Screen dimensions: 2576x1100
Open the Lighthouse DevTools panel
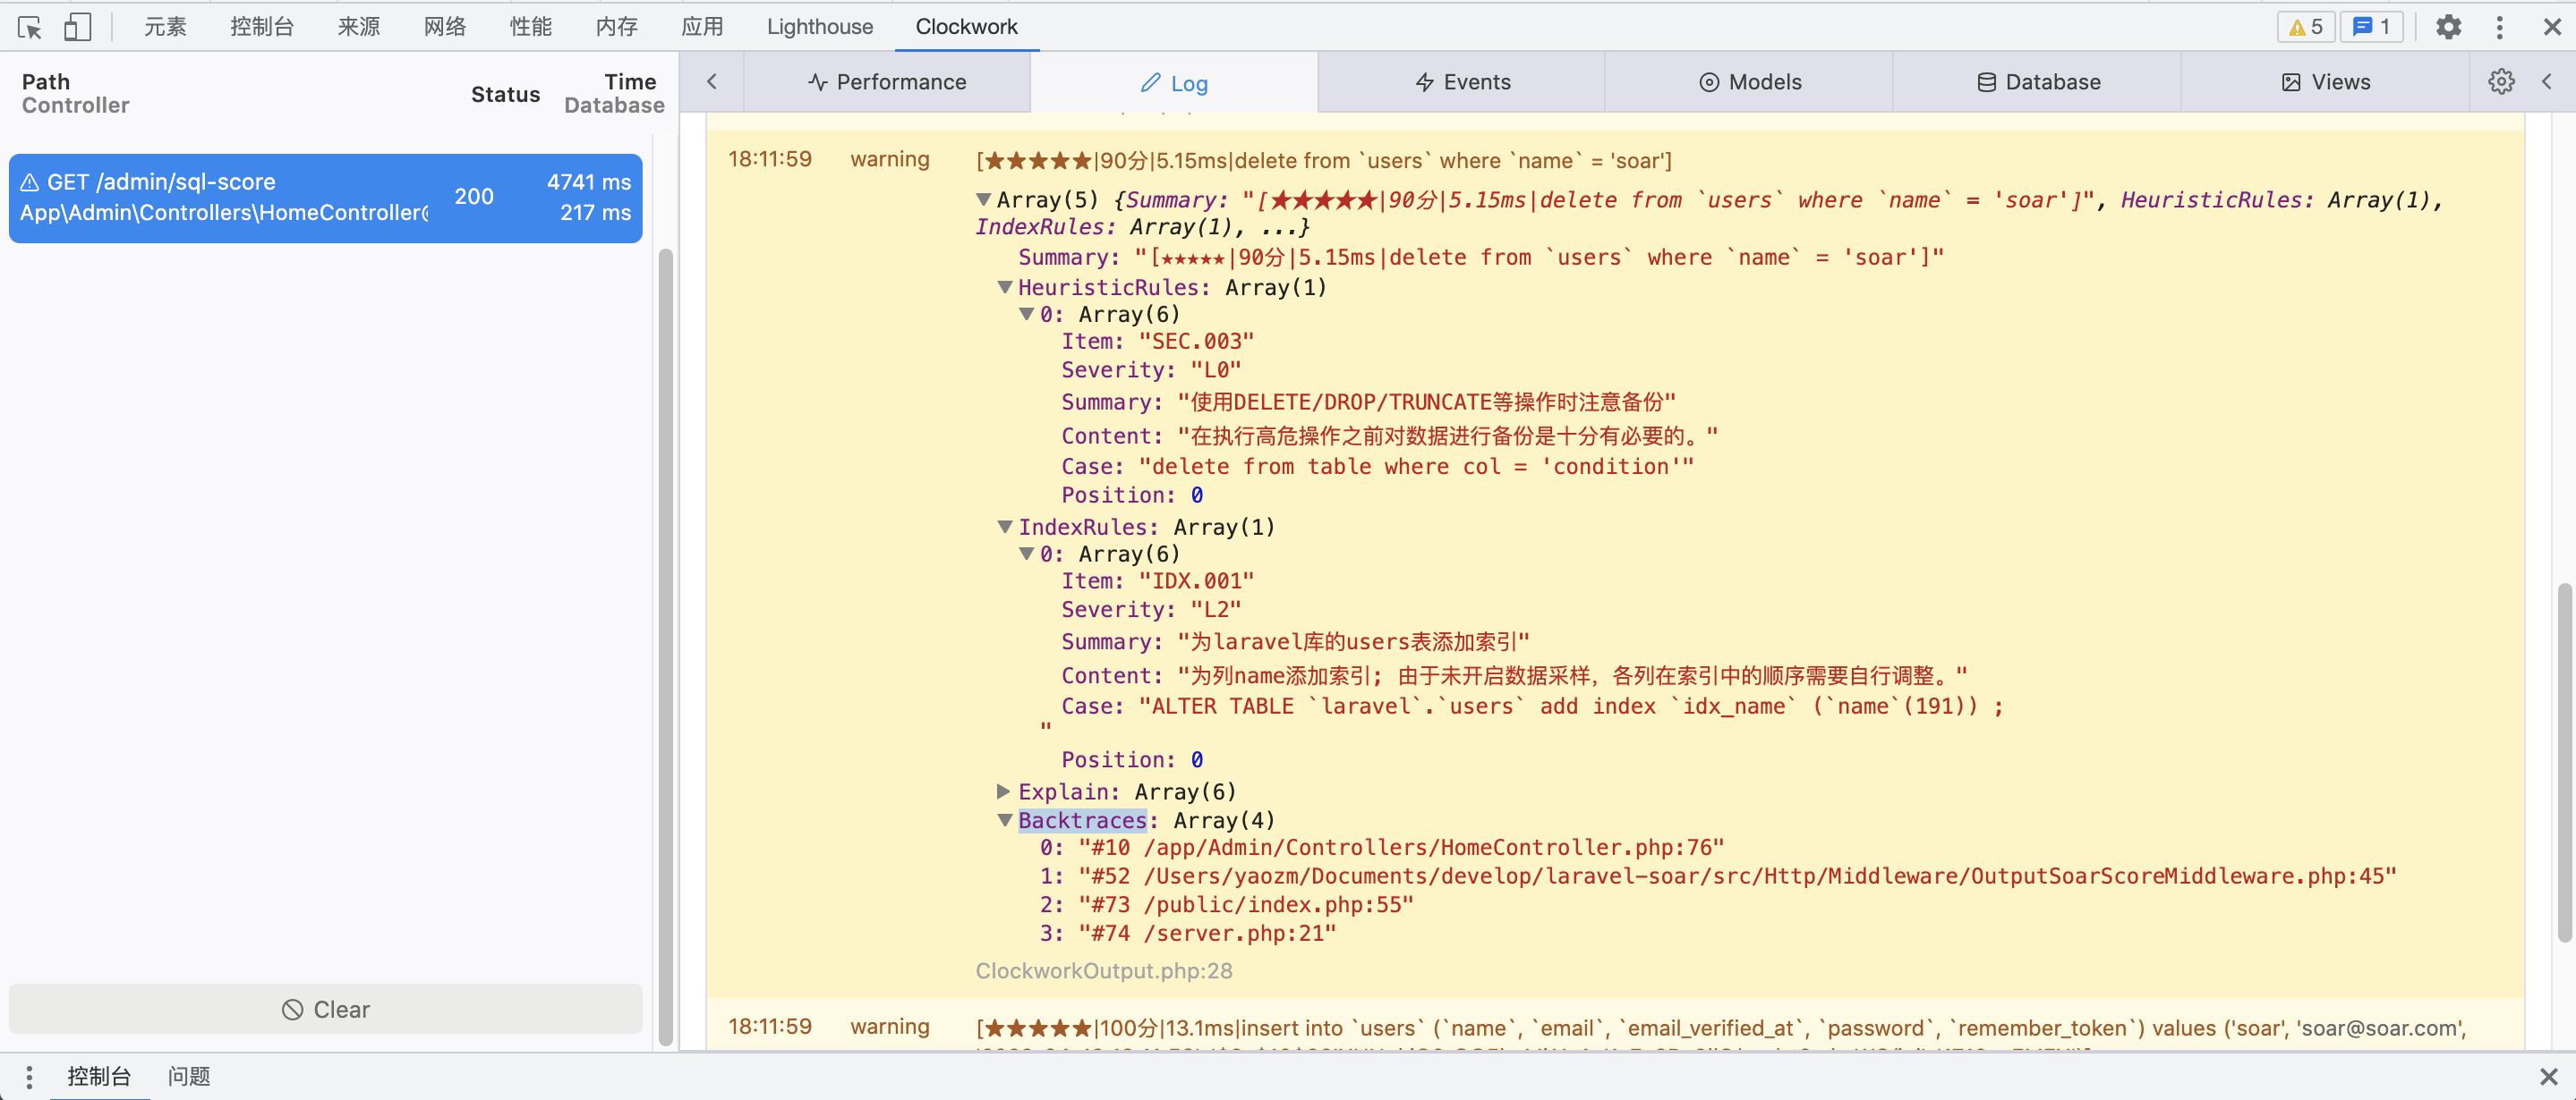pos(819,27)
